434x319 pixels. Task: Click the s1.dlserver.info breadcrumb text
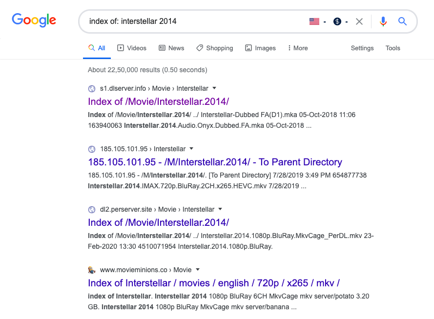pos(154,88)
